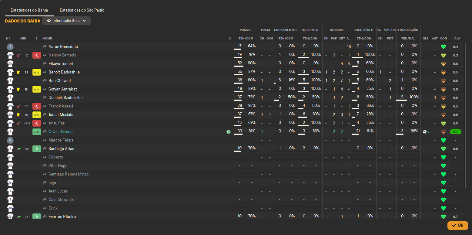Image resolution: width=472 pixels, height=235 pixels.
Task: Sort by the NOME column header
Action: pos(47,39)
